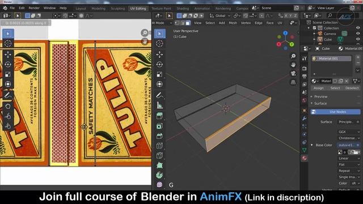The height and width of the screenshot is (204, 363).
Task: Enable edge select mode
Action: pos(183,23)
